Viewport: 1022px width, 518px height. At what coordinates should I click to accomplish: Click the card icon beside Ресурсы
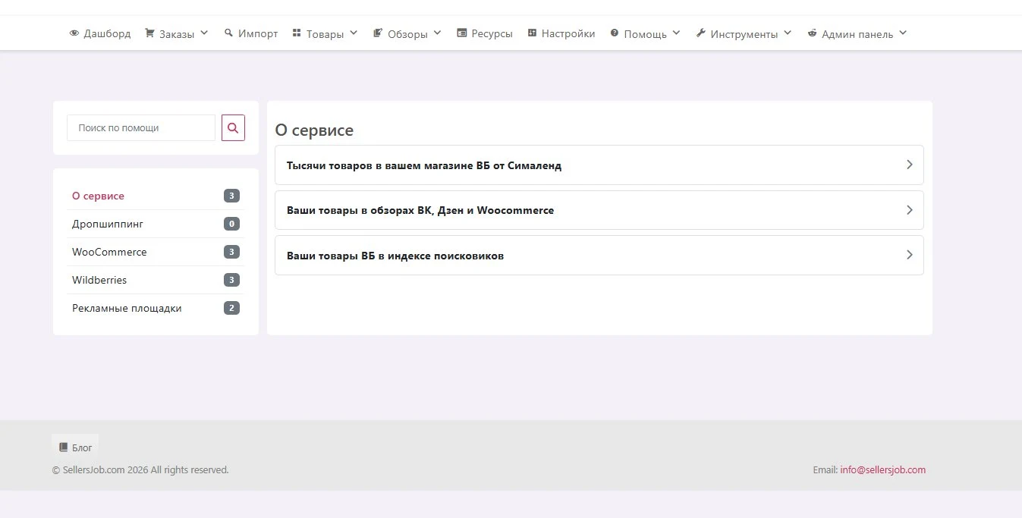point(461,33)
